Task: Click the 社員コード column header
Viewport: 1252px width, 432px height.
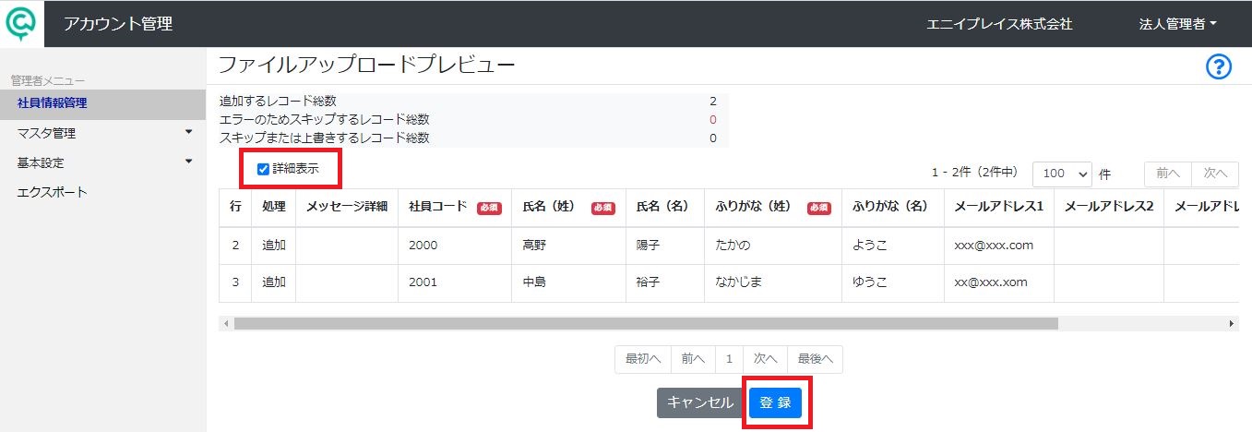Action: pyautogui.click(x=455, y=208)
